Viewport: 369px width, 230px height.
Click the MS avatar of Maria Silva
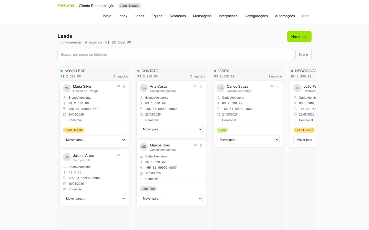(x=67, y=88)
